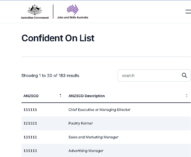Click the ANZSCO column header
Screen dimensions: 191x157
coord(31,96)
